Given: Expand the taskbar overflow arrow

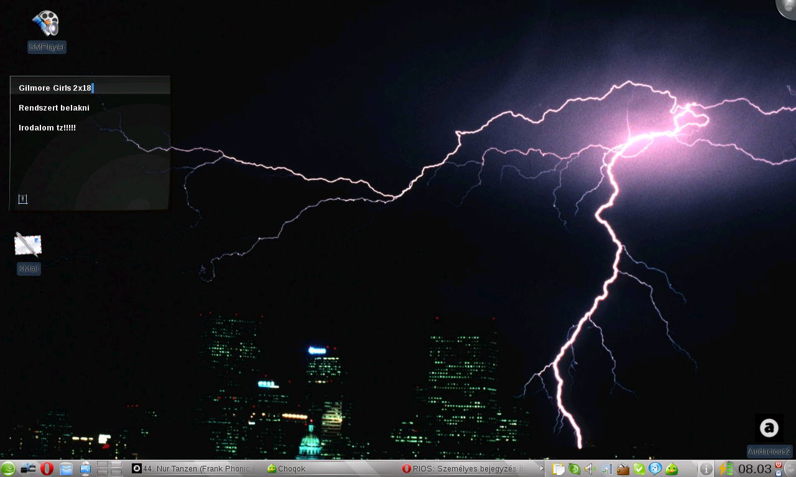Looking at the screenshot, I should point(541,469).
